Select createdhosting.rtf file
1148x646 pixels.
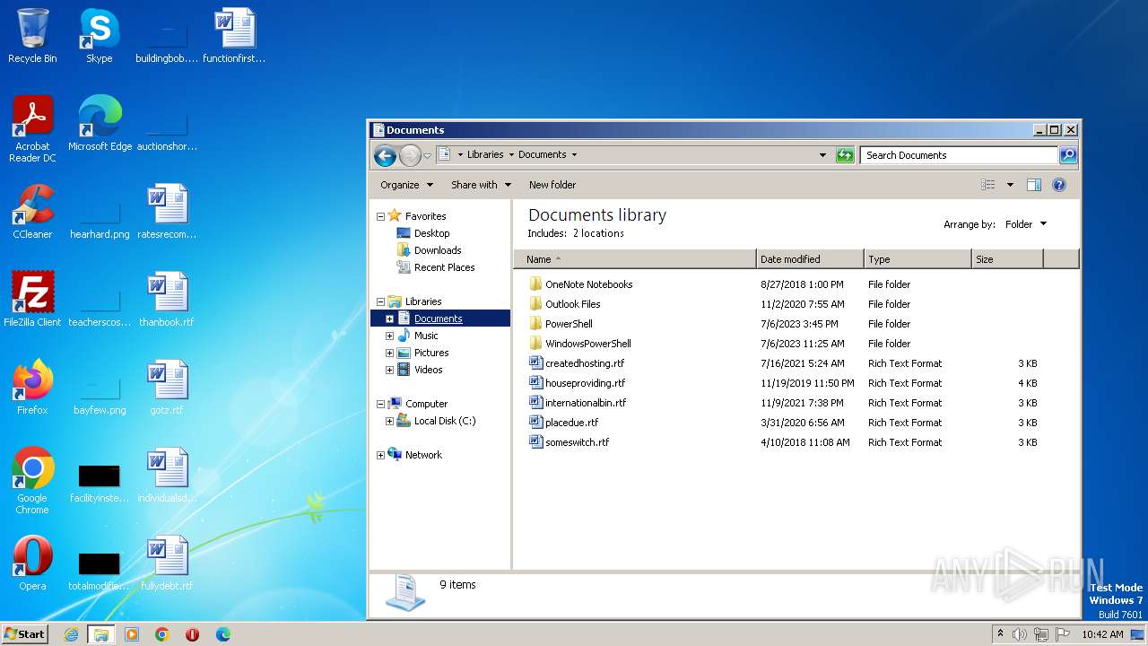(x=577, y=363)
